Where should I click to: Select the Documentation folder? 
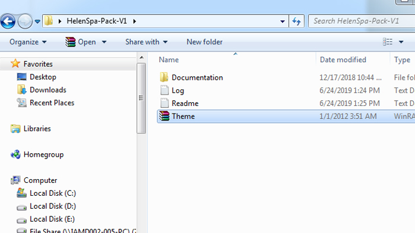click(x=197, y=77)
